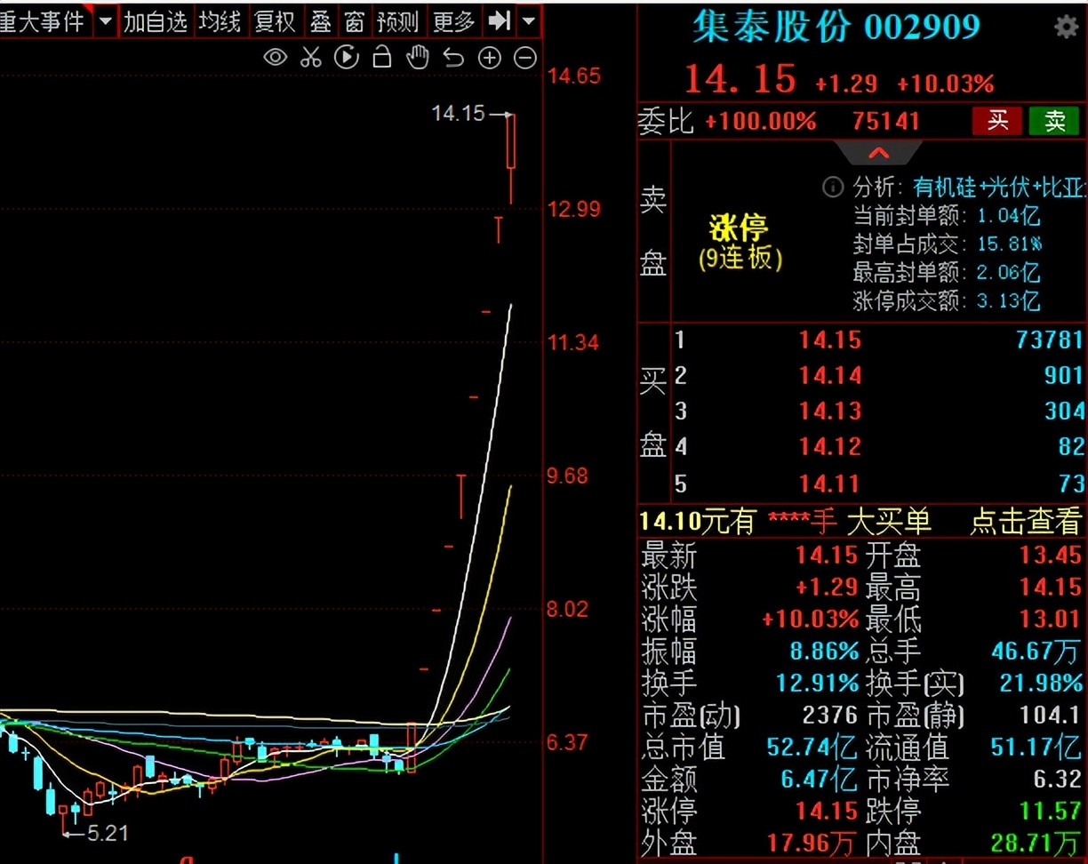
Task: Click the large price 14.15 under the title
Action: coord(740,80)
